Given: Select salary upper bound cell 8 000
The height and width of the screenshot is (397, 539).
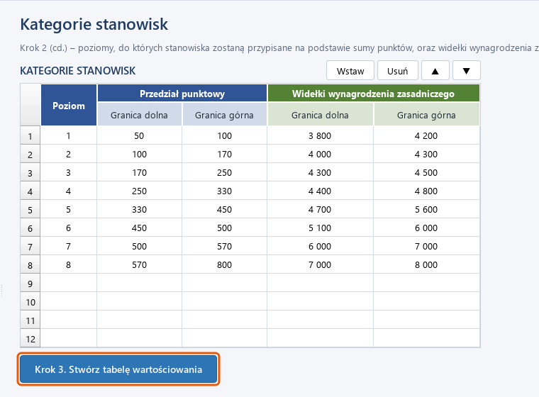Looking at the screenshot, I should coord(426,264).
